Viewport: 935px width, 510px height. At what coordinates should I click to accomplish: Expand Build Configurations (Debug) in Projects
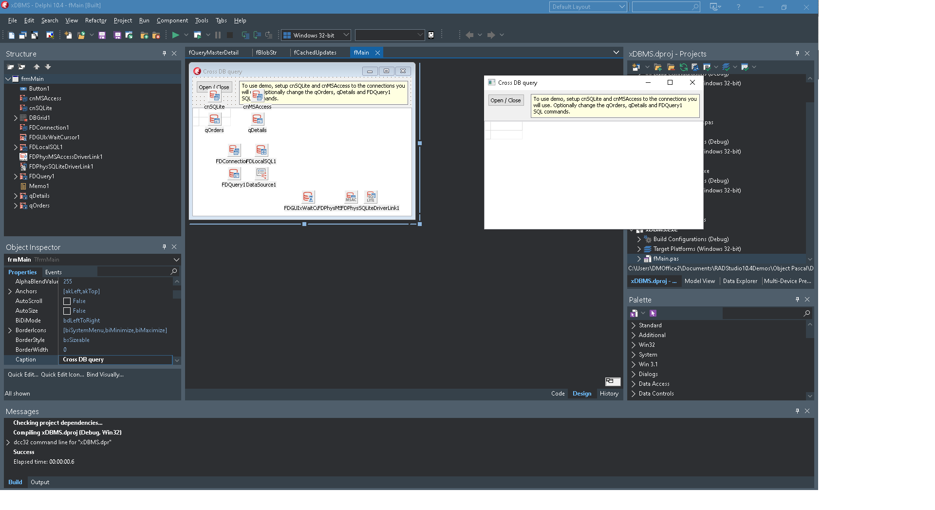[639, 239]
